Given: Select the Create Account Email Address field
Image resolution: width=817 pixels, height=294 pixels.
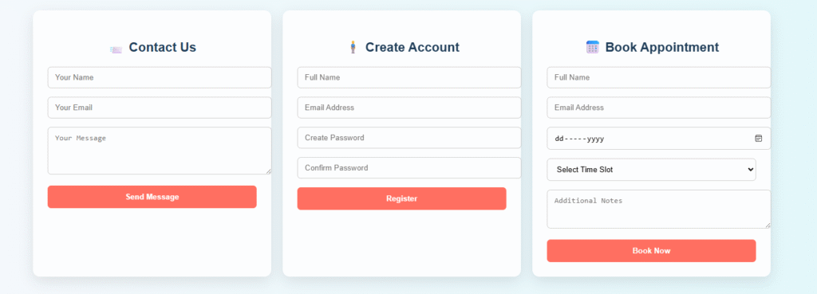Looking at the screenshot, I should pyautogui.click(x=409, y=108).
